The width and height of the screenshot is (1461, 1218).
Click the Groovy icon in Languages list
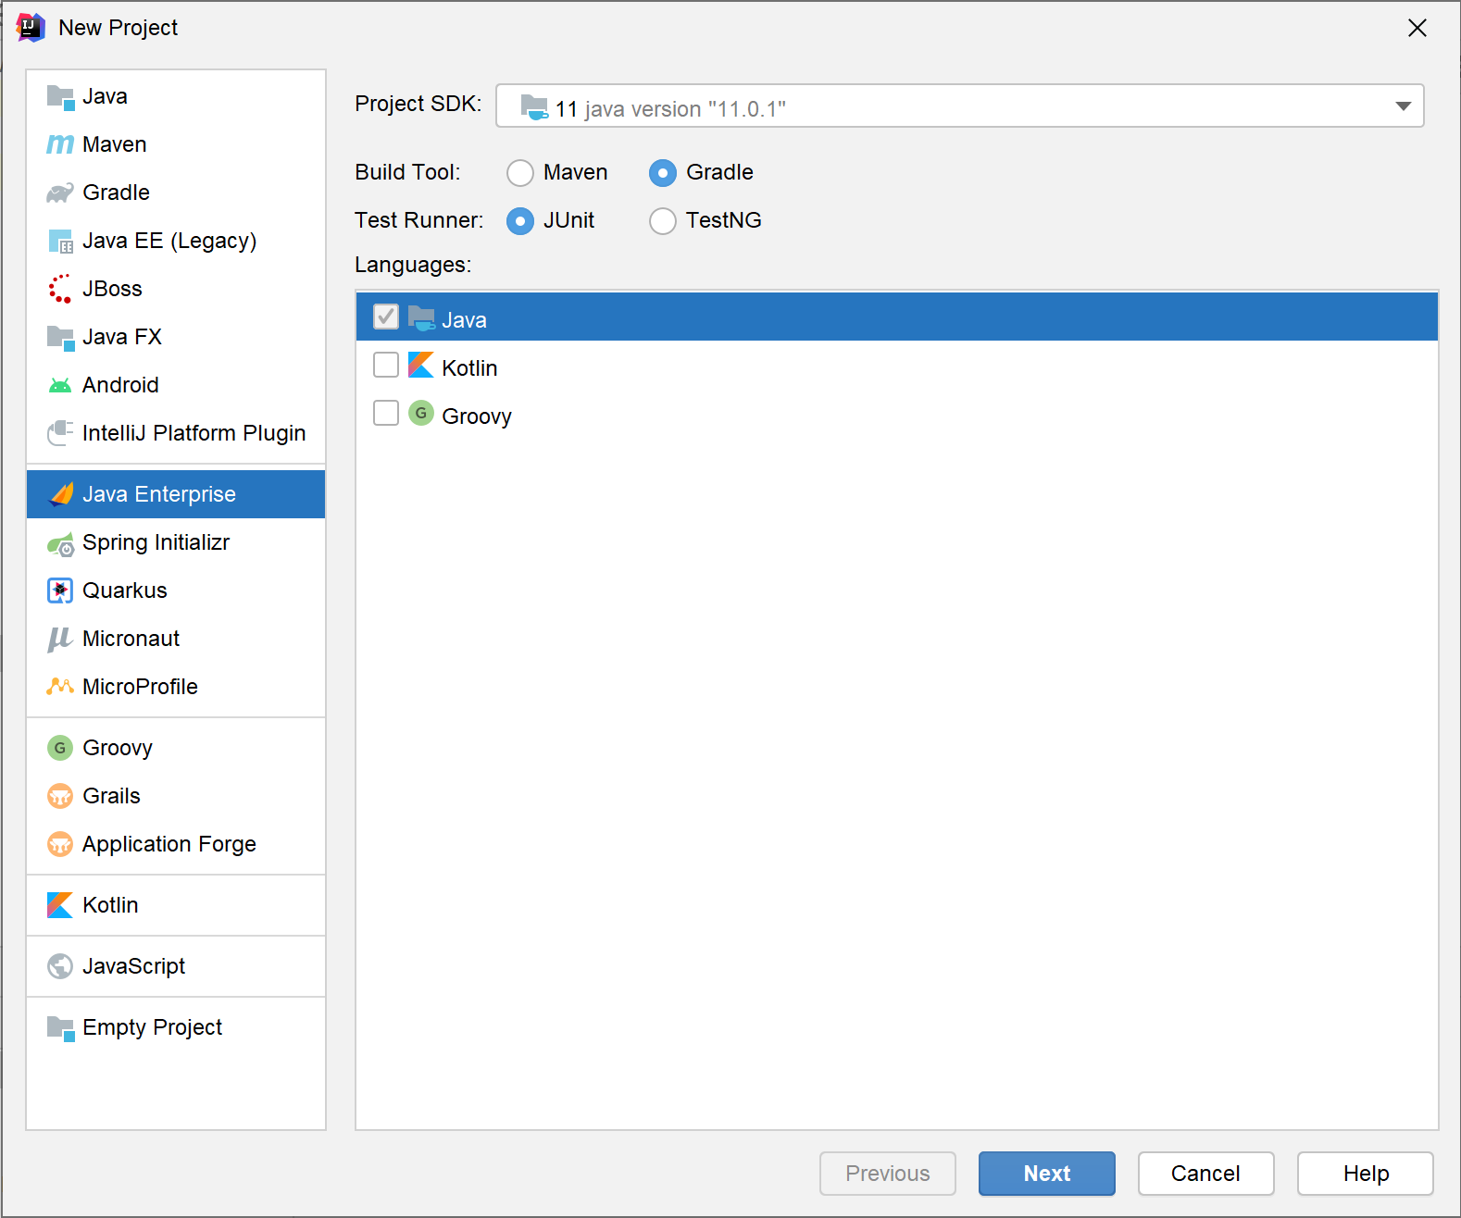pyautogui.click(x=421, y=413)
